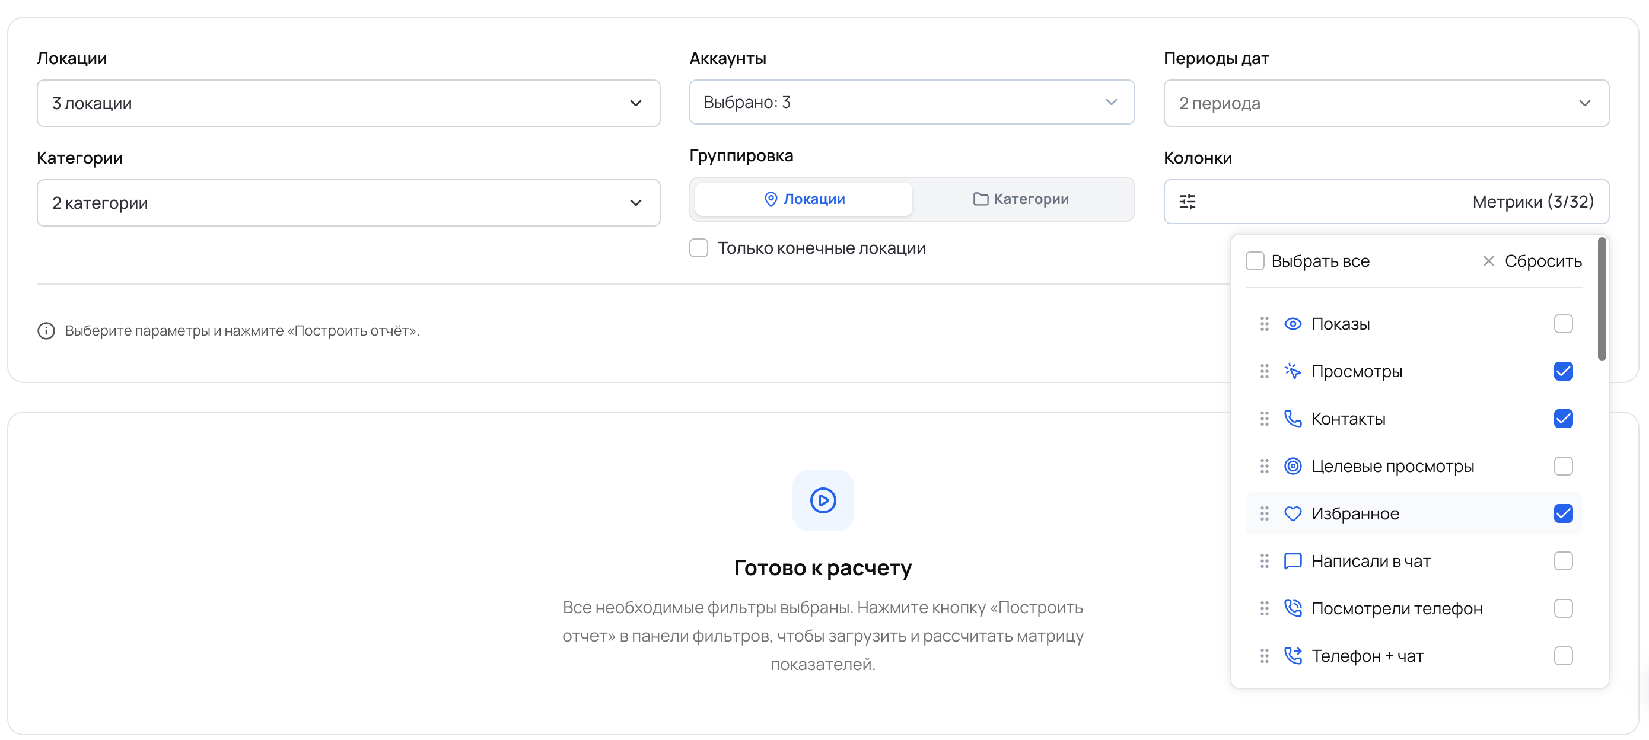Screen dimensions: 1649x740
Task: Click the drag handle of Избранное row
Action: (1263, 513)
